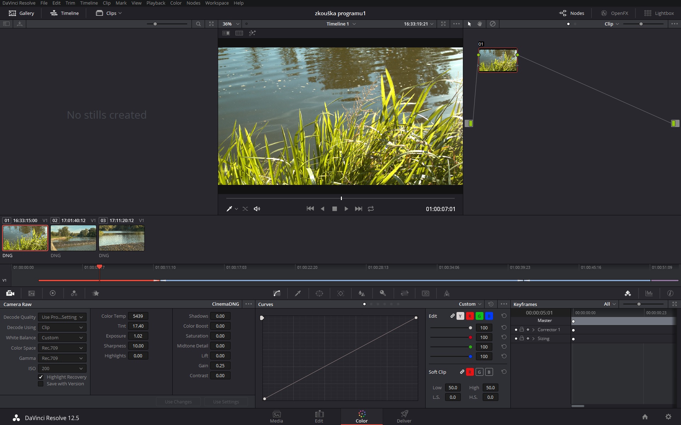Enable the Save with Version checkbox

click(41, 384)
